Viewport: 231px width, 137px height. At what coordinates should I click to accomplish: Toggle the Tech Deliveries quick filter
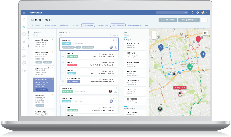118,25
